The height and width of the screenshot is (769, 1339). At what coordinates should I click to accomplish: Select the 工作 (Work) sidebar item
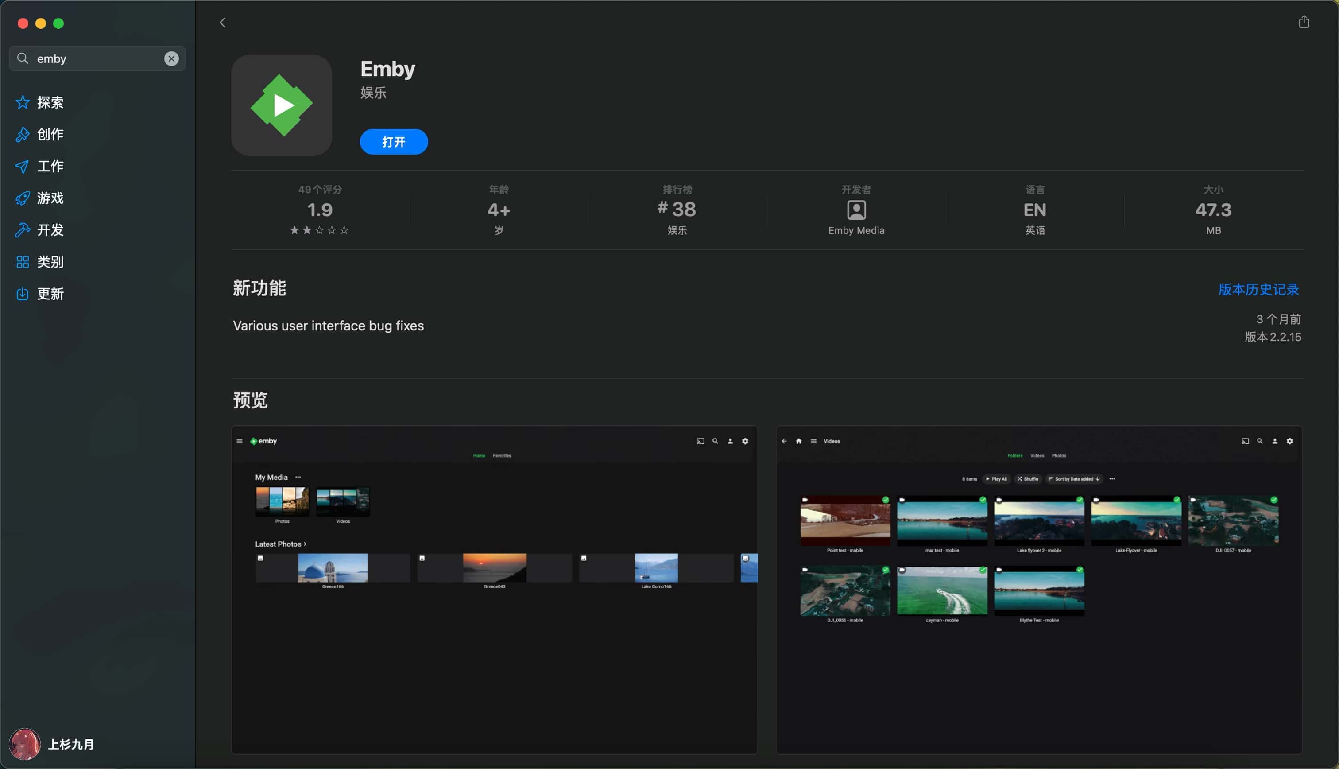[50, 167]
